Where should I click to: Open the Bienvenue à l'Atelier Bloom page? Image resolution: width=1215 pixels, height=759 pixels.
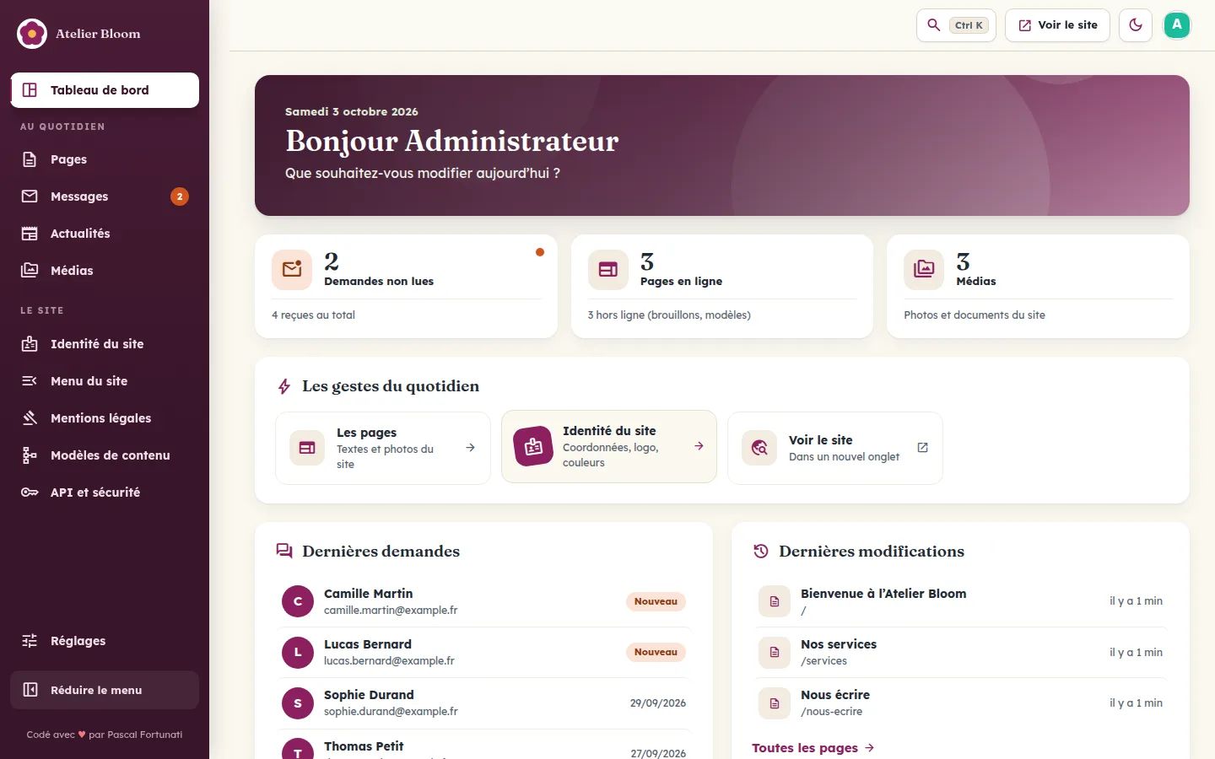coord(960,601)
